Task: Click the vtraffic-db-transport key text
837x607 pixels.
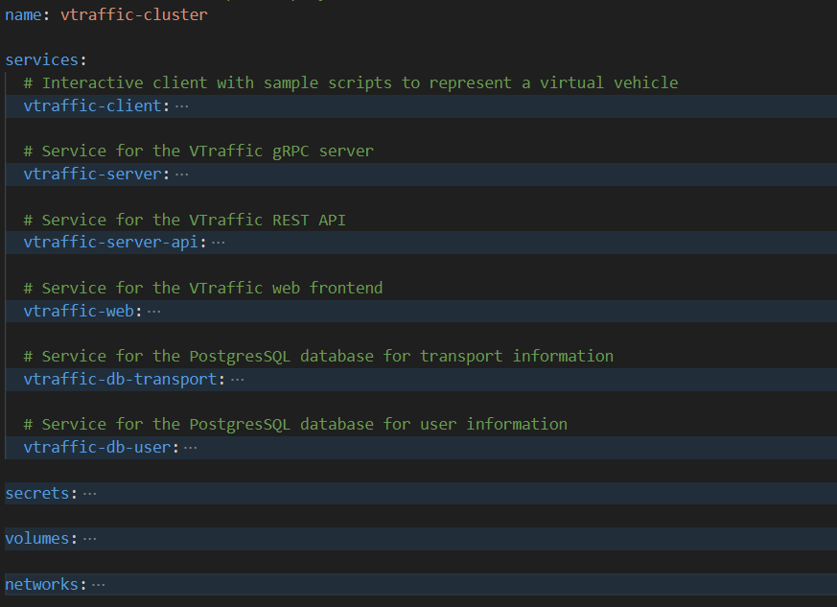Action: tap(120, 379)
